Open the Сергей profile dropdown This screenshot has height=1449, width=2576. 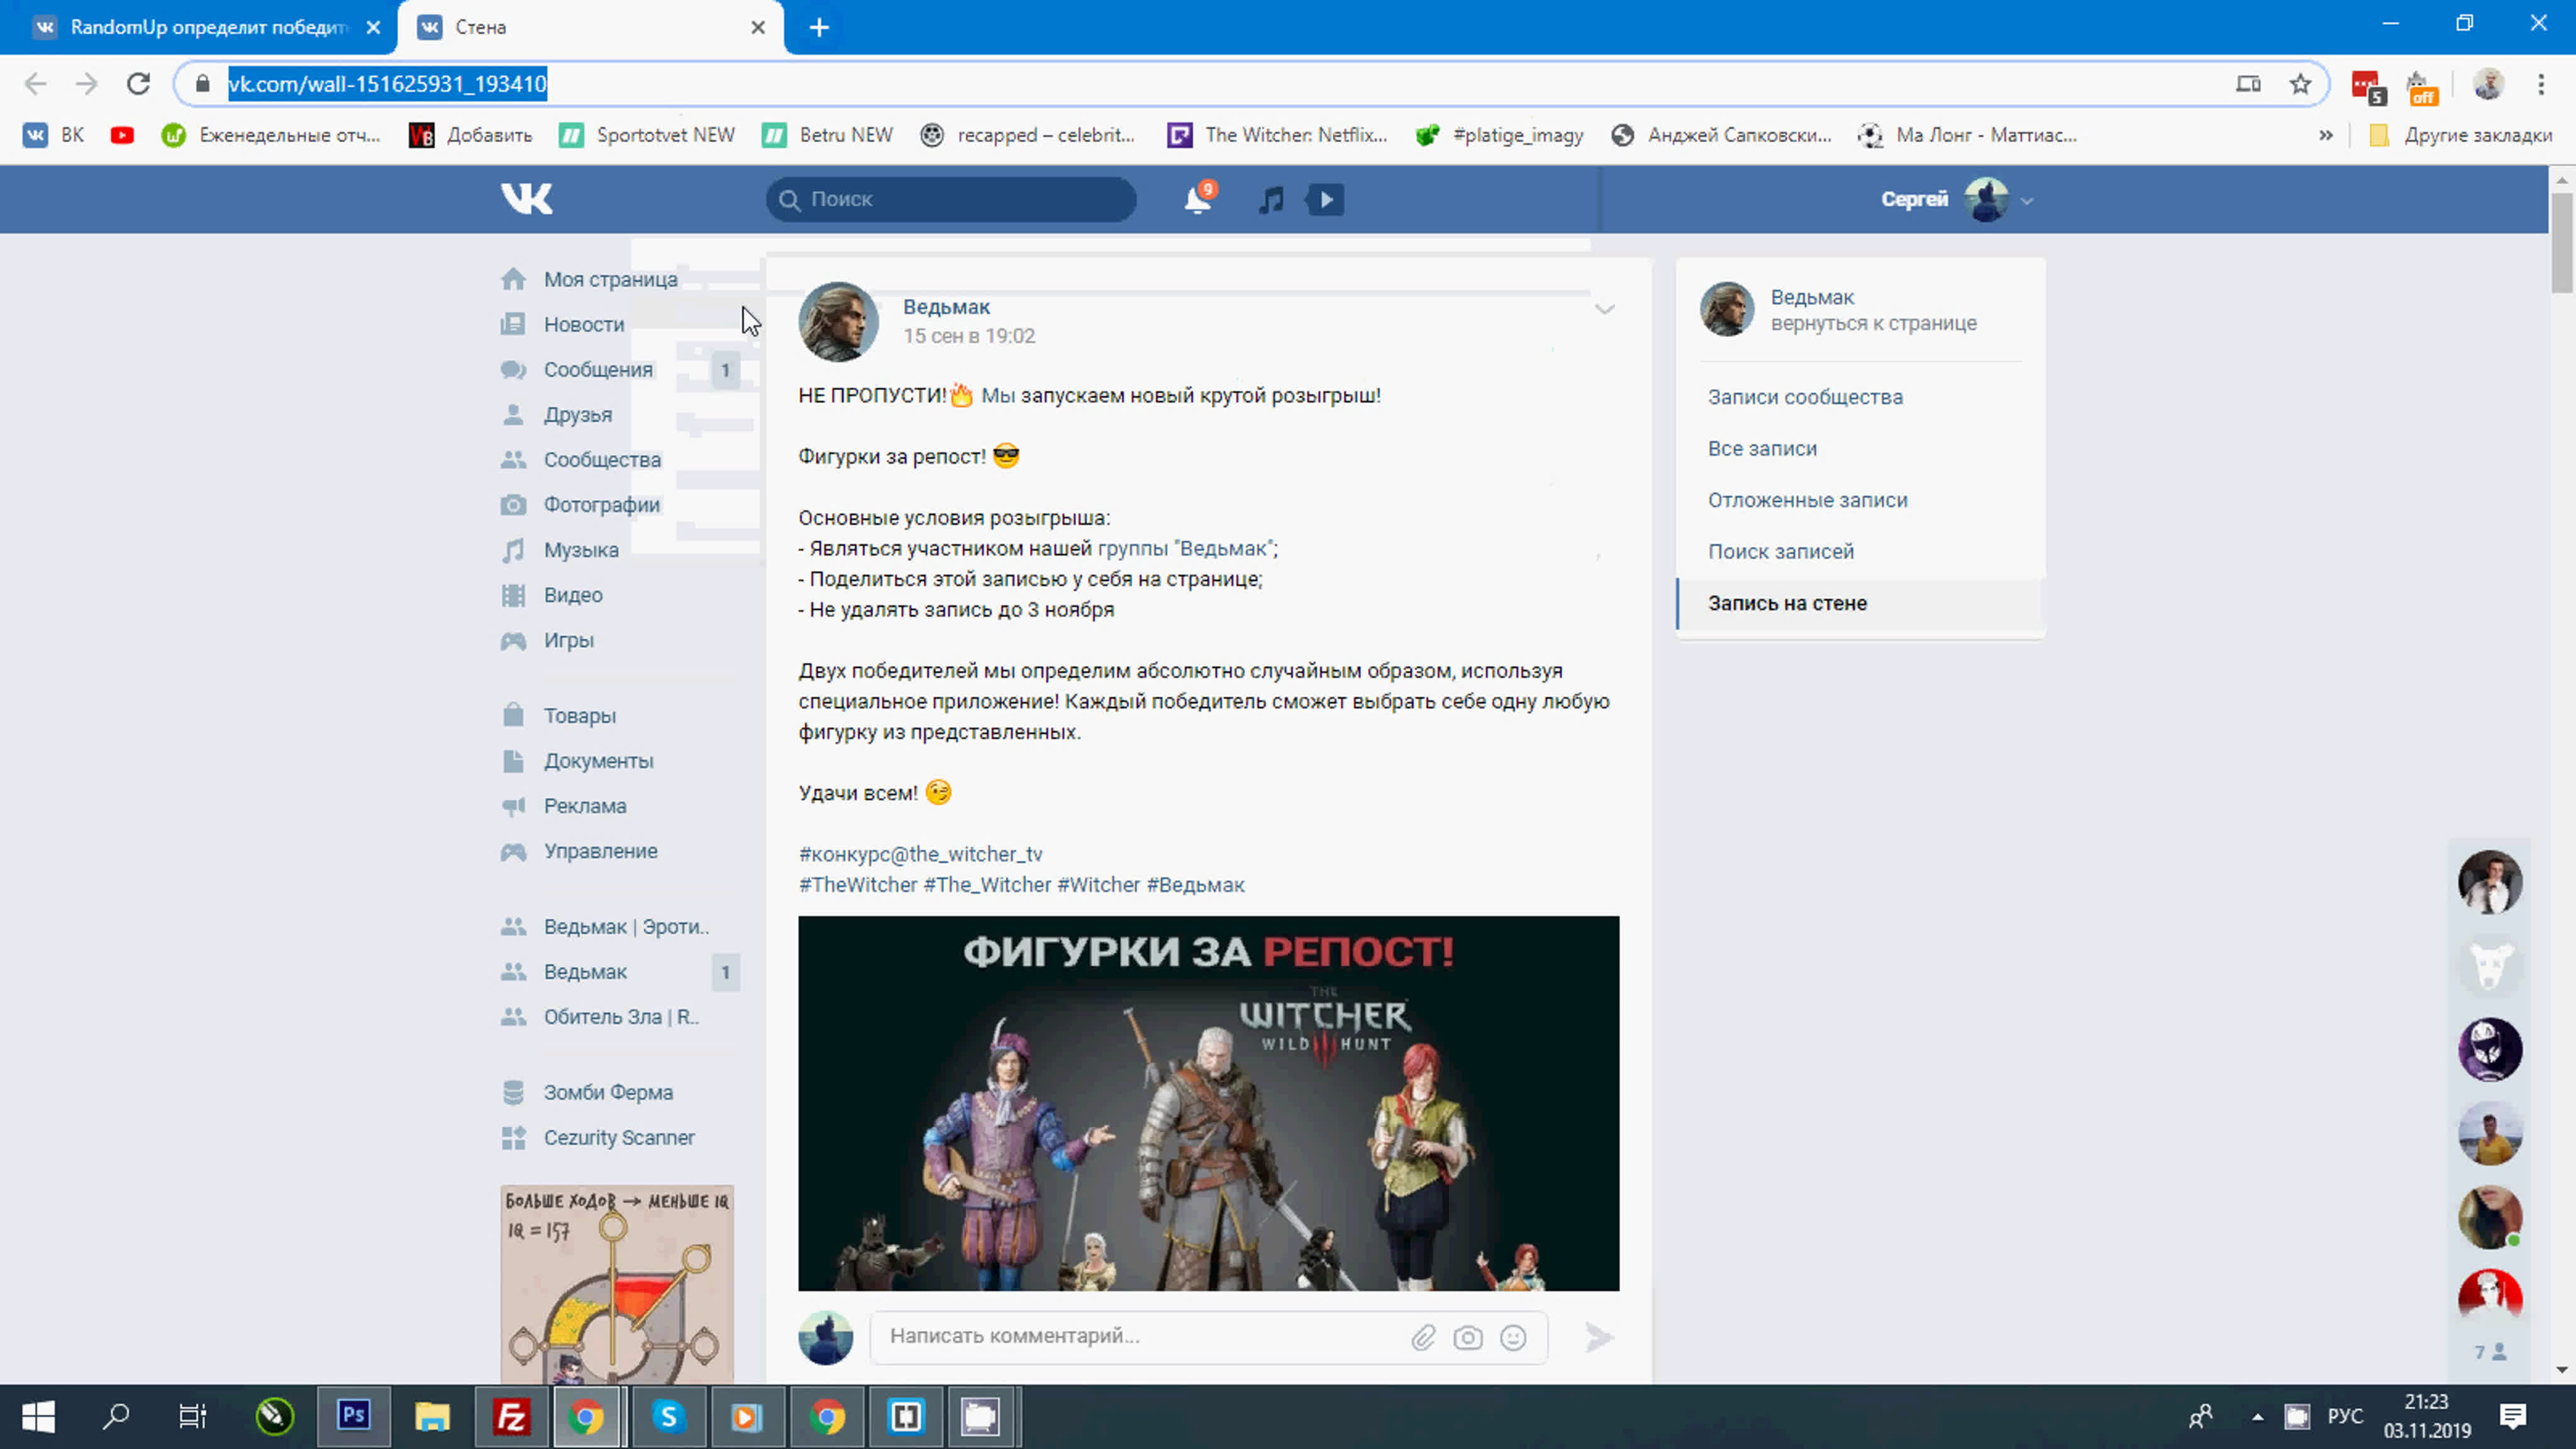pos(1956,199)
